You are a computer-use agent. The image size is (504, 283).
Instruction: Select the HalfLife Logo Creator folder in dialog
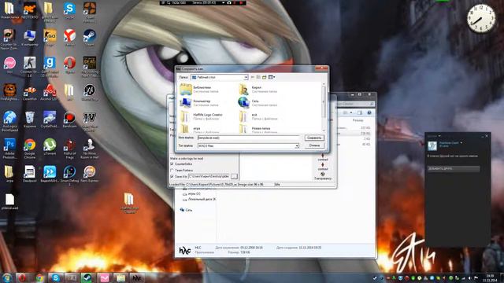click(x=202, y=116)
